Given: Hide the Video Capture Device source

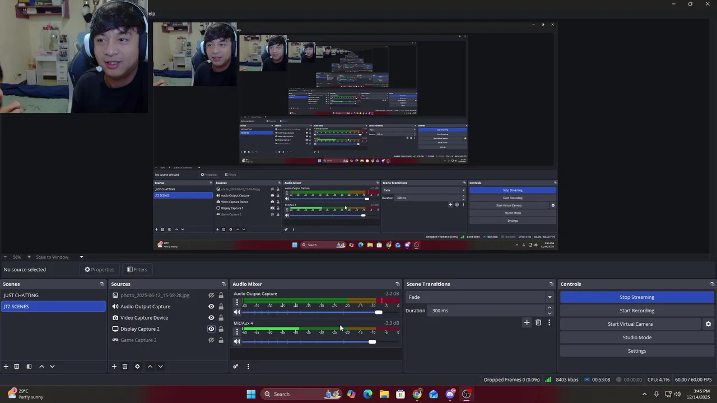Looking at the screenshot, I should click(x=211, y=318).
